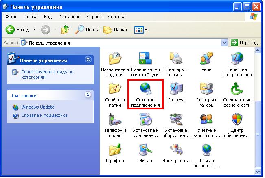Click the scrollbar up arrow
This screenshot has height=178, width=265.
click(258, 51)
